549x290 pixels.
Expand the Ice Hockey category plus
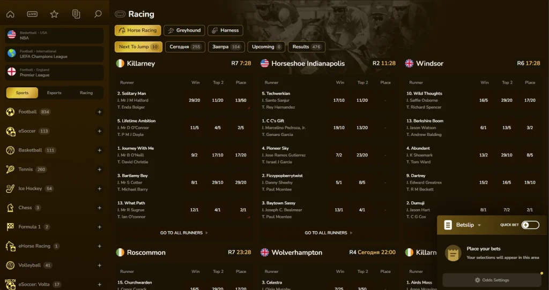99,189
